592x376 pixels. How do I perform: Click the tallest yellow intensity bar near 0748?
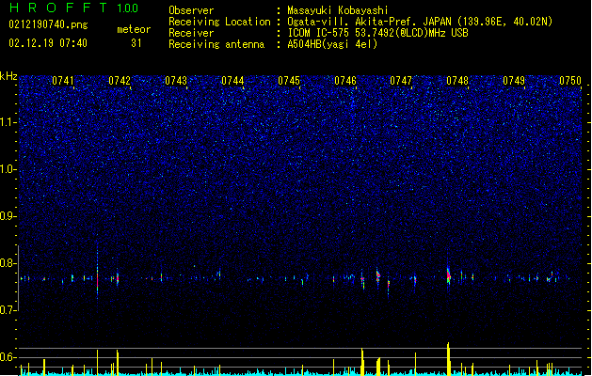click(449, 359)
